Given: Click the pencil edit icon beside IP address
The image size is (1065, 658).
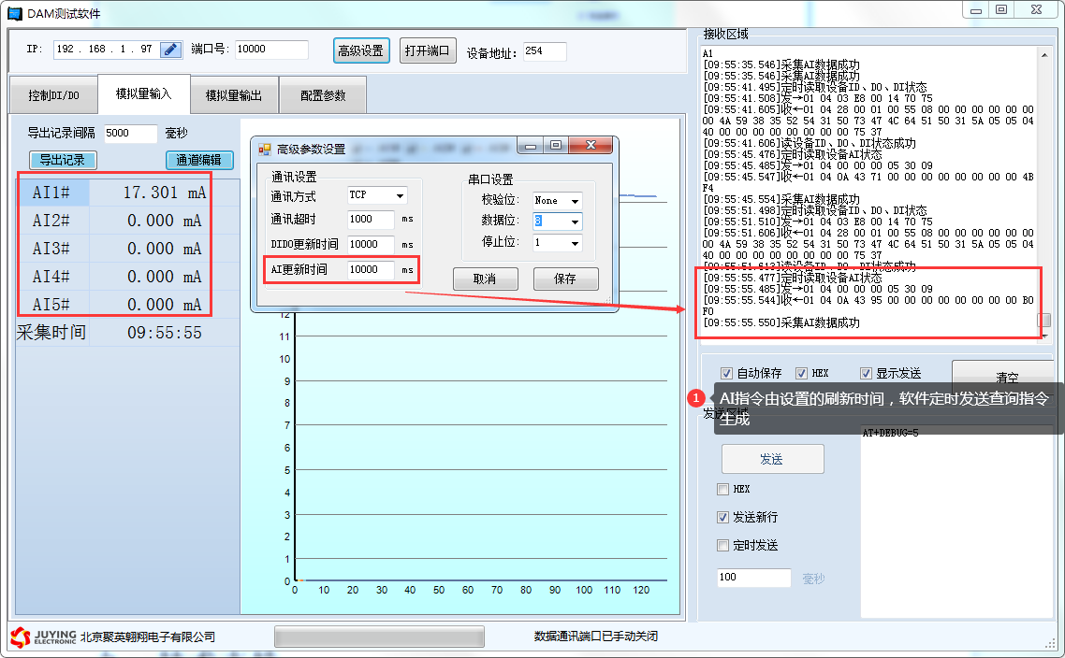Looking at the screenshot, I should pyautogui.click(x=170, y=50).
